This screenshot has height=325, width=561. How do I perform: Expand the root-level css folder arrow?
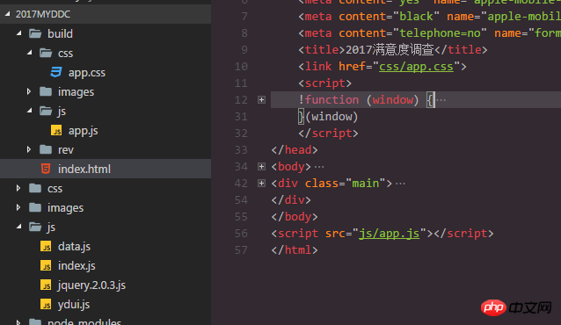pyautogui.click(x=18, y=188)
